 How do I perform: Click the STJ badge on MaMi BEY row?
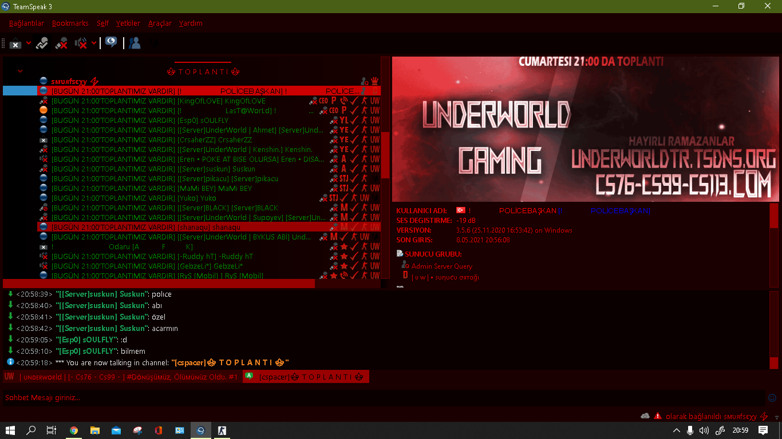343,188
